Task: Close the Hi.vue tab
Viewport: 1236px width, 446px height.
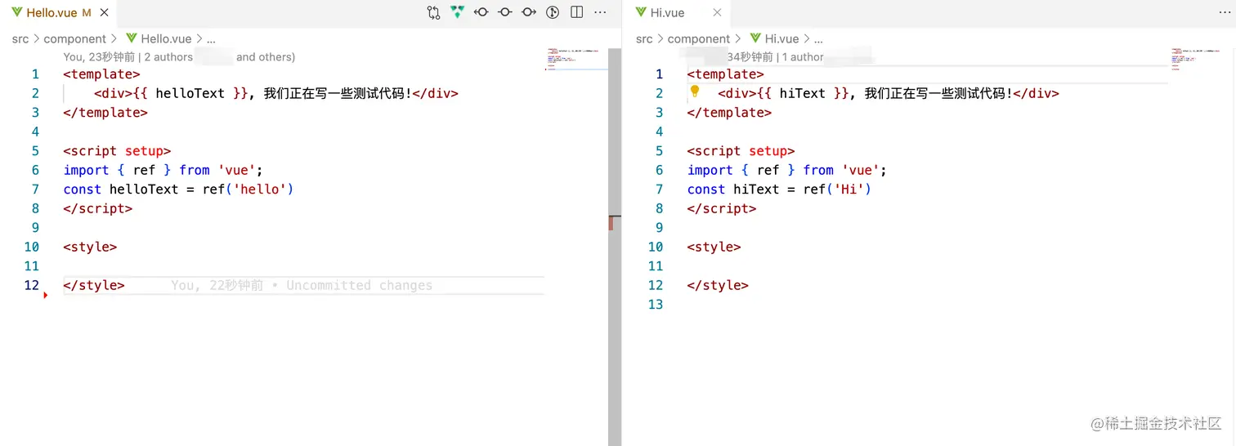Action: [717, 13]
